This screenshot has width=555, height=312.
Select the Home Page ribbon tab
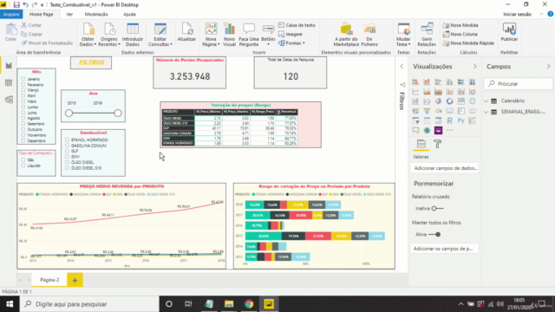tap(41, 14)
